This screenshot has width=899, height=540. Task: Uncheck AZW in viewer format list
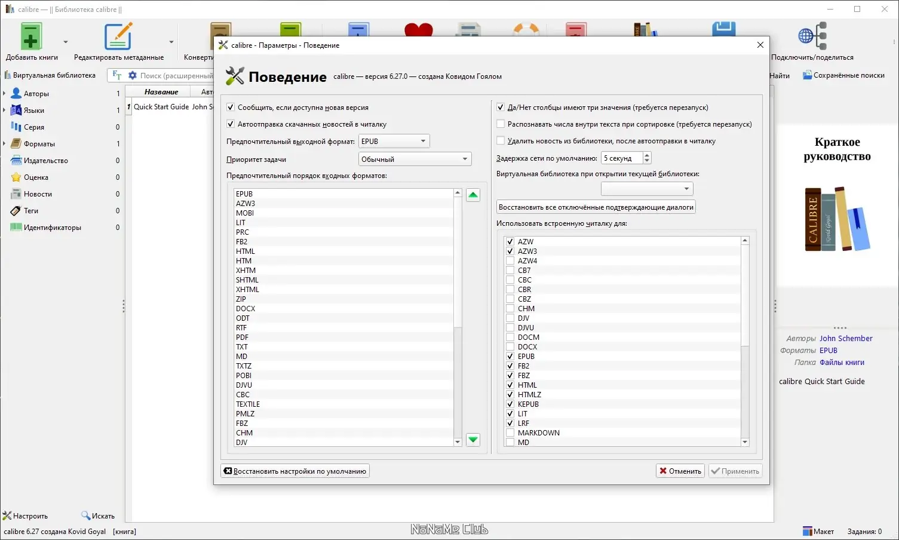point(510,242)
